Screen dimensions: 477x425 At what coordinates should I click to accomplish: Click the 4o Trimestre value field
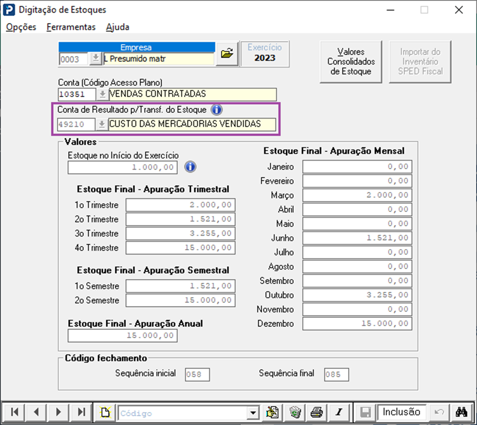pos(181,248)
